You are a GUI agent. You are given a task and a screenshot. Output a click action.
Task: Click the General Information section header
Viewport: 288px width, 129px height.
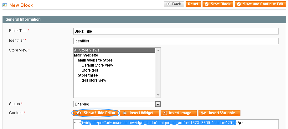coord(144,19)
